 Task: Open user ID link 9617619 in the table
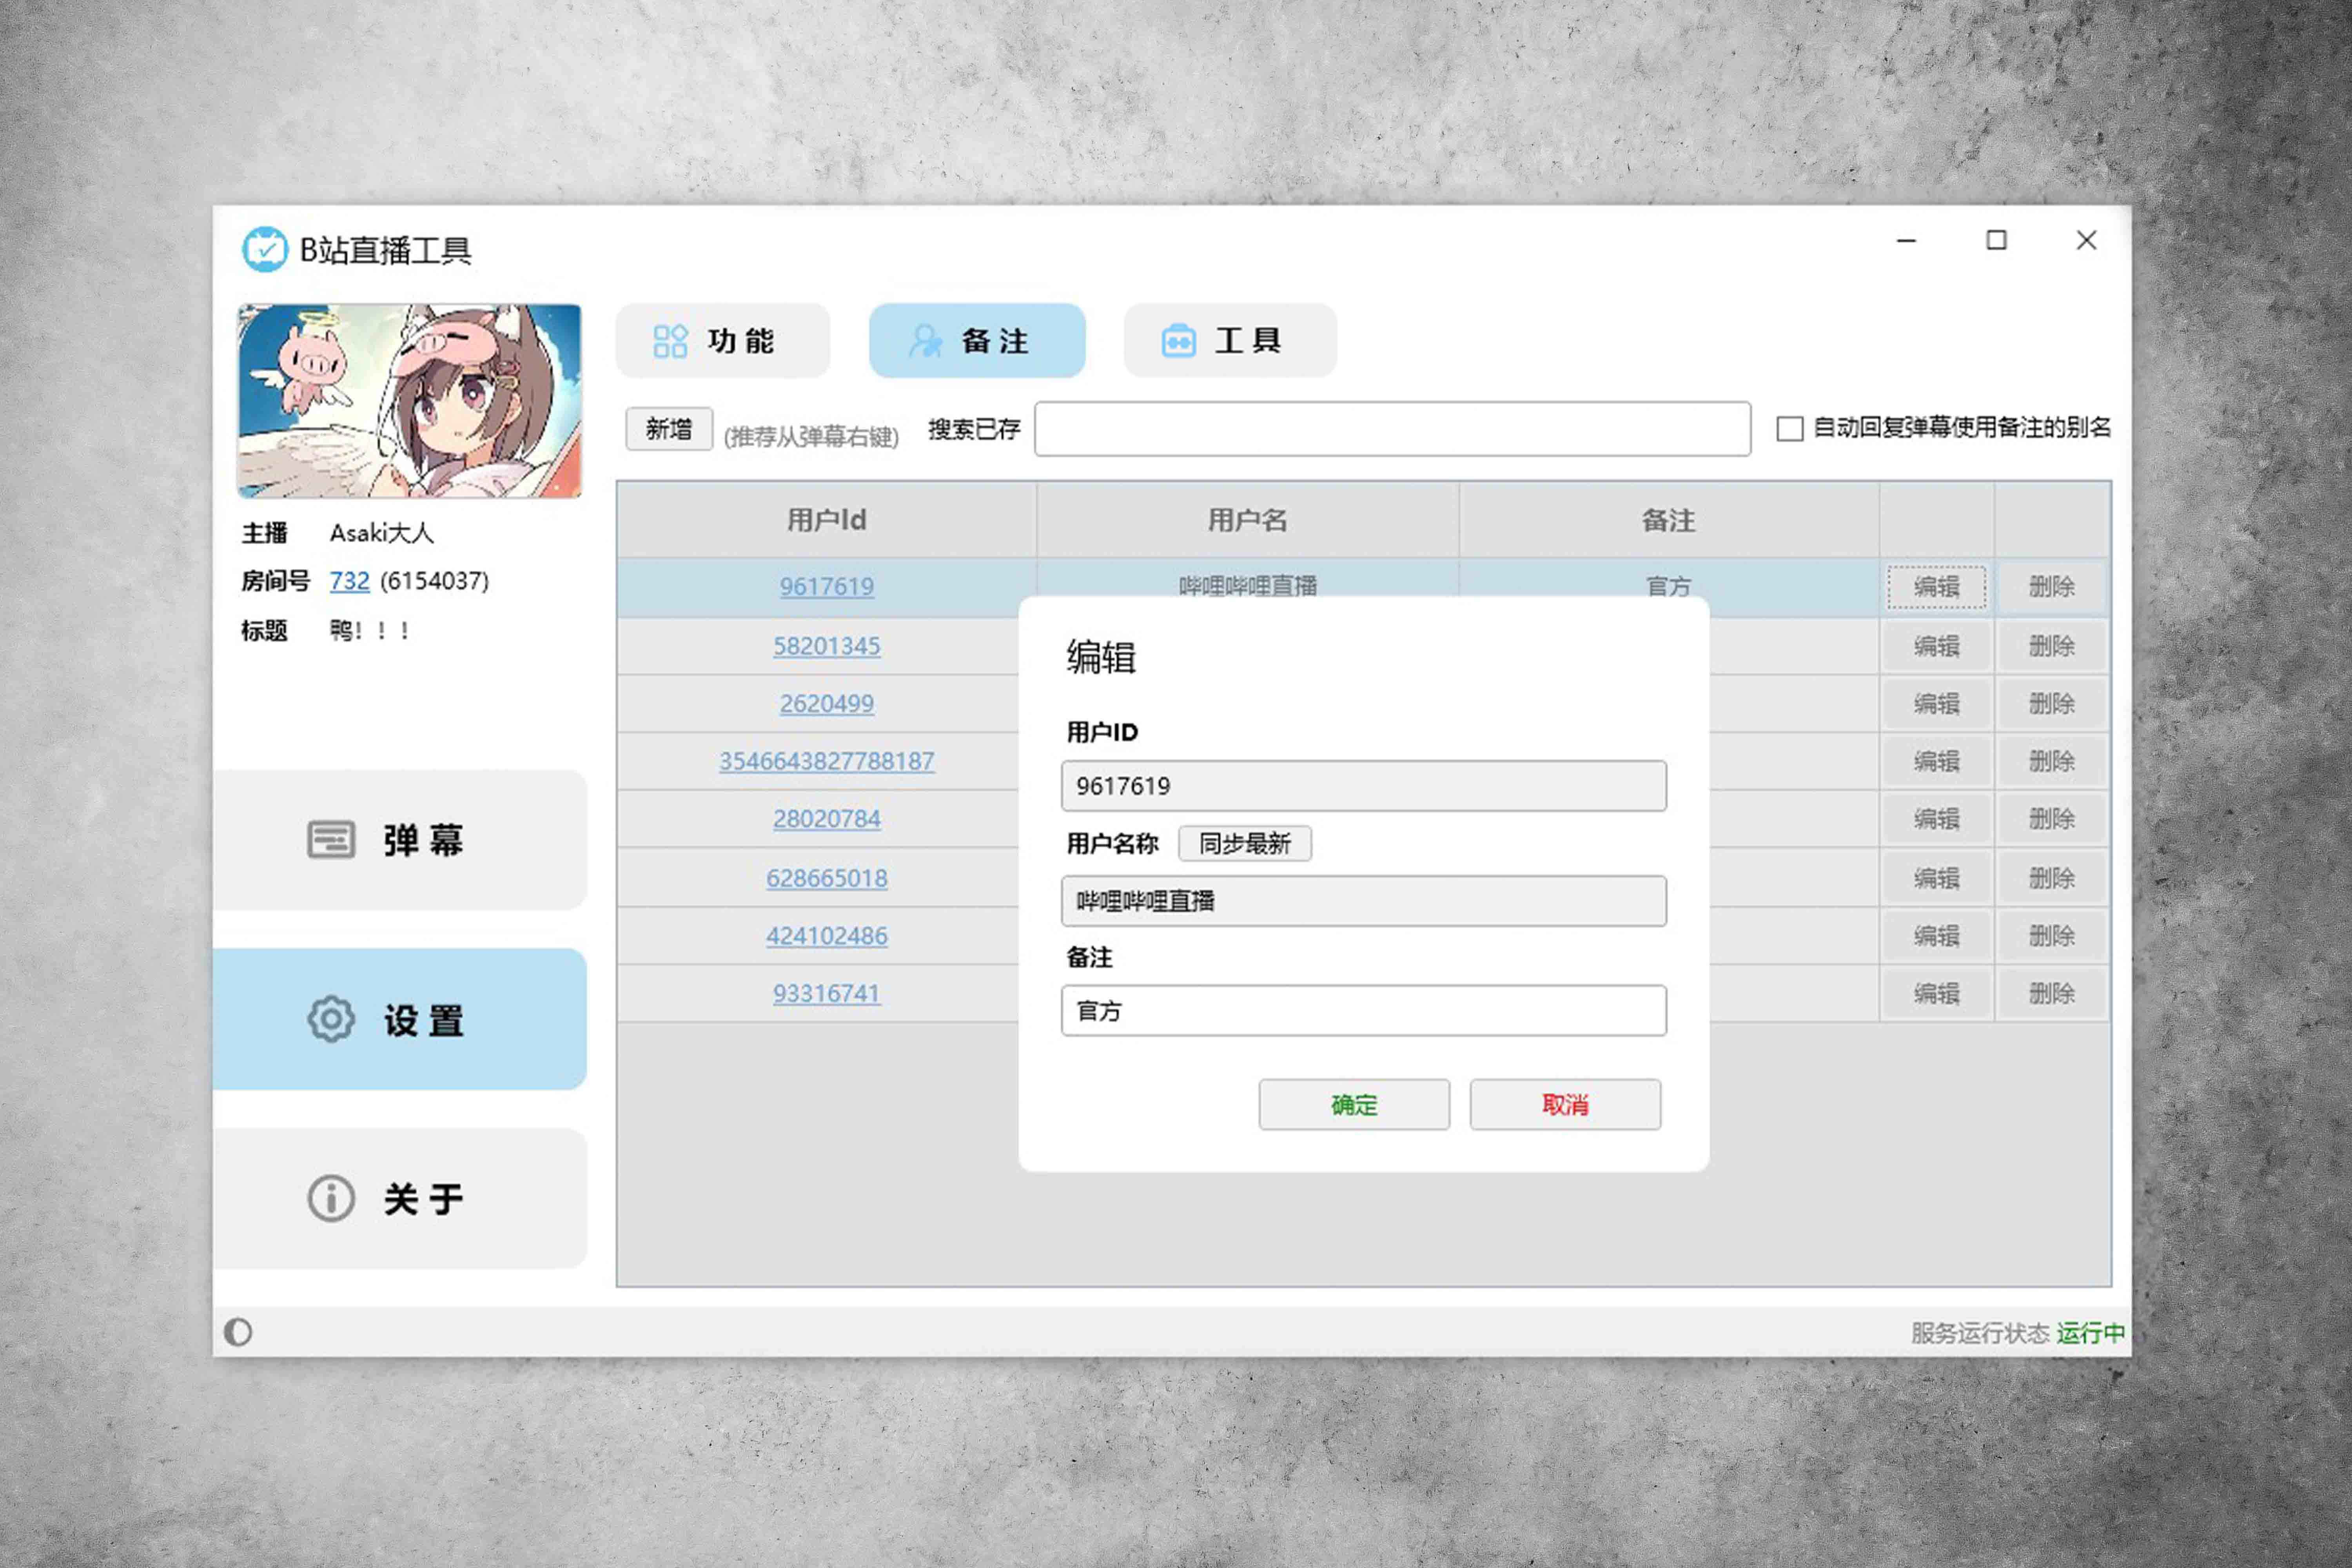(827, 586)
